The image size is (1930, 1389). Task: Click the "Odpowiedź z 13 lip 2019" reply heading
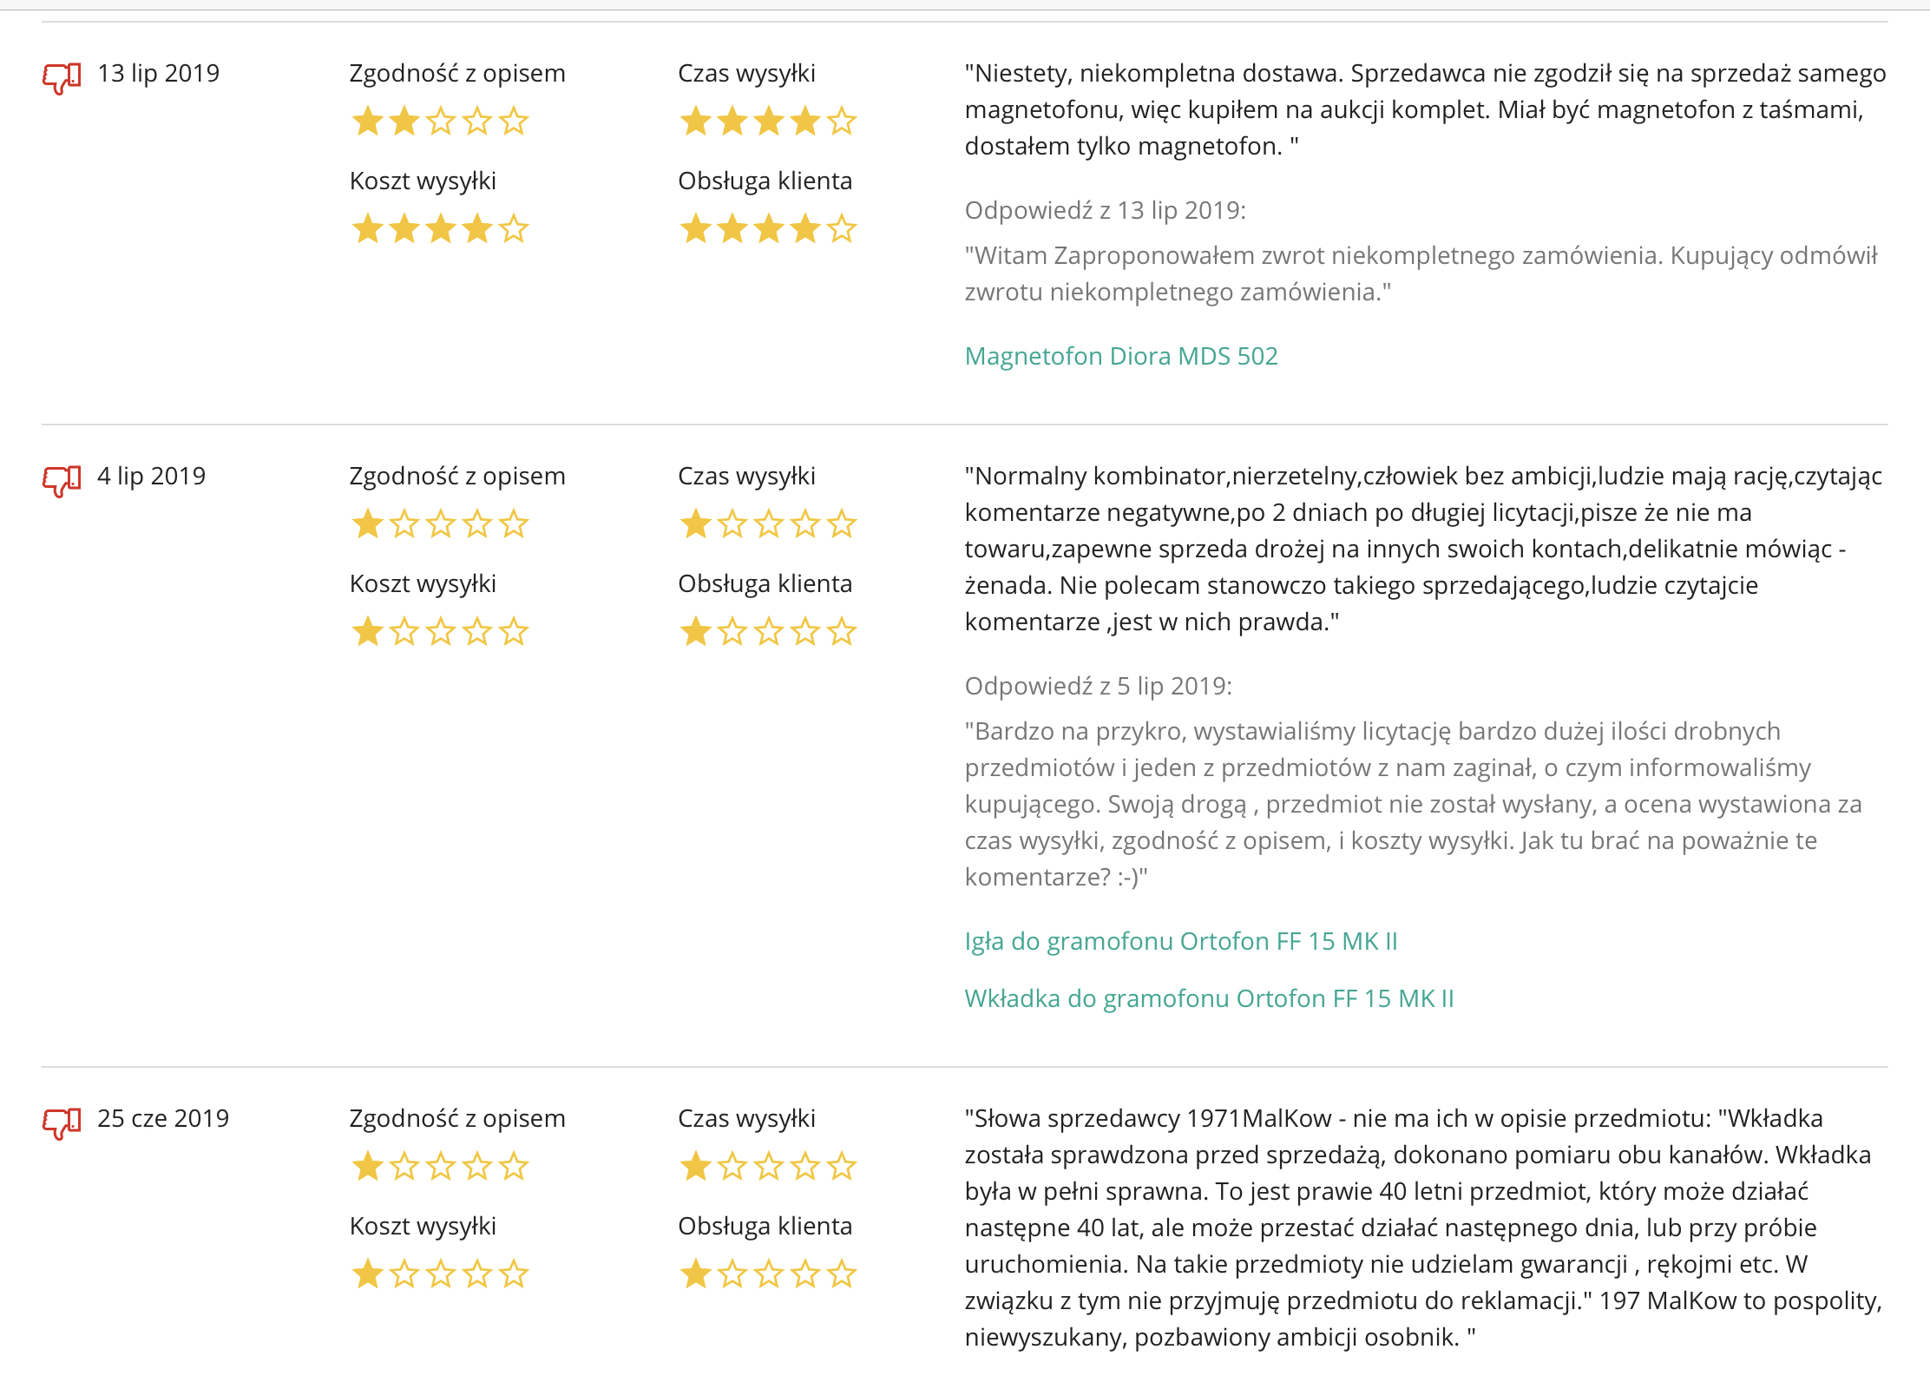[1105, 211]
